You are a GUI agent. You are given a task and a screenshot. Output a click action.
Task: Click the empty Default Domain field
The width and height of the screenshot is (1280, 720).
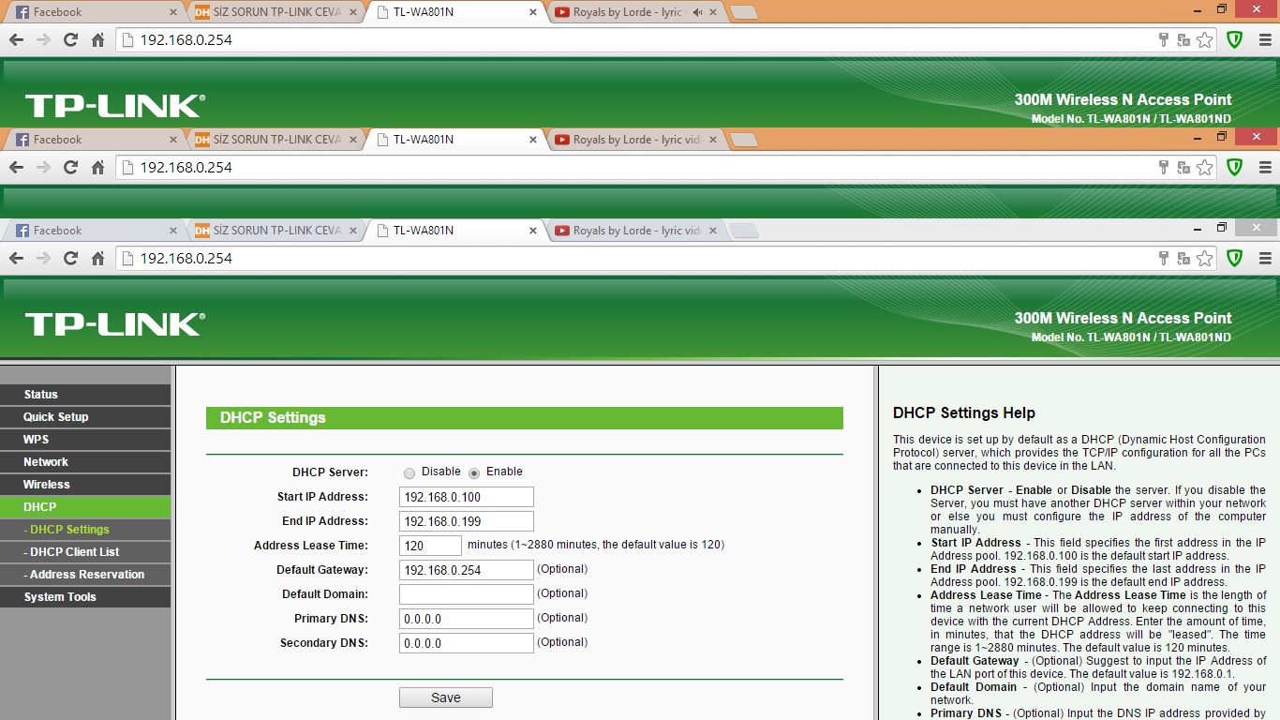467,594
